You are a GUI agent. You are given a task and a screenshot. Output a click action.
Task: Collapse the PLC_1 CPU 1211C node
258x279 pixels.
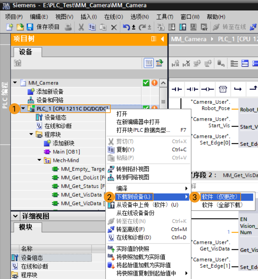(23, 108)
